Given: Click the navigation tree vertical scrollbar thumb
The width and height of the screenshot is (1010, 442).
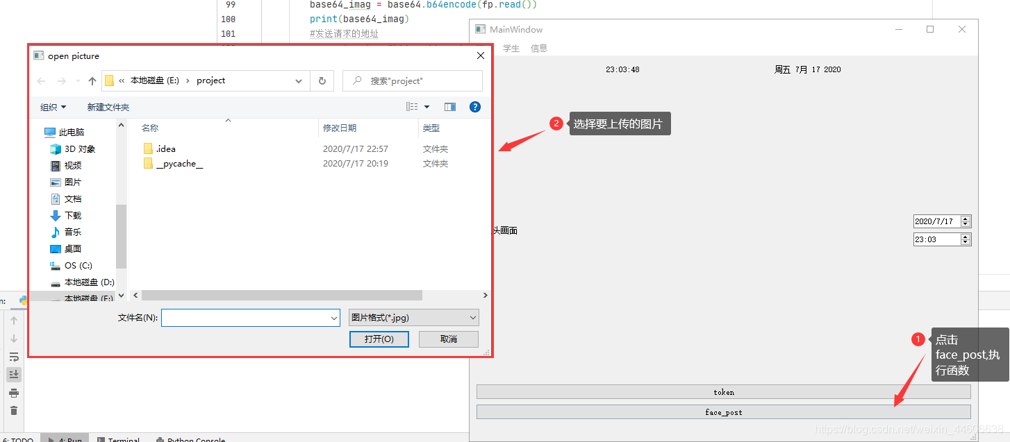Looking at the screenshot, I should click(x=122, y=236).
